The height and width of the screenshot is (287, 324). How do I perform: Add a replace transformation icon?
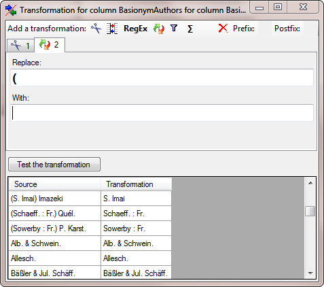159,29
